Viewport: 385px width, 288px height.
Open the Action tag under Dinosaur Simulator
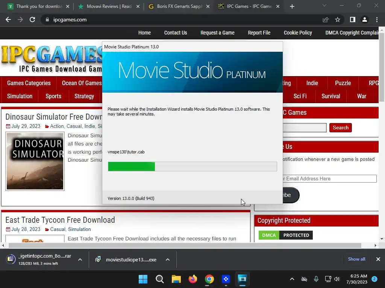[57, 126]
